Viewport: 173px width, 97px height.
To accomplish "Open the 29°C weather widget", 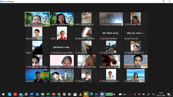I will click(x=122, y=94).
